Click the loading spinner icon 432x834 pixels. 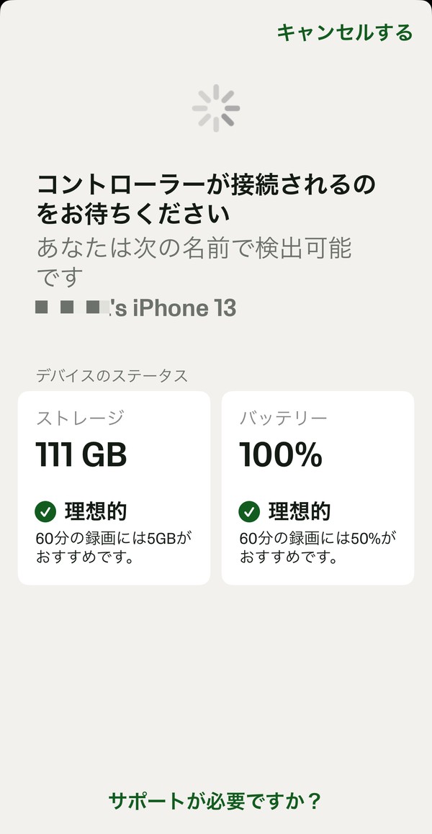click(216, 109)
